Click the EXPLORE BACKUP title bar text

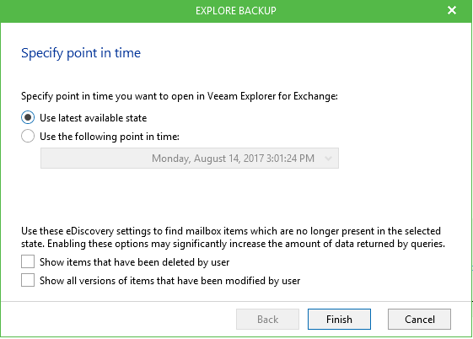point(236,11)
